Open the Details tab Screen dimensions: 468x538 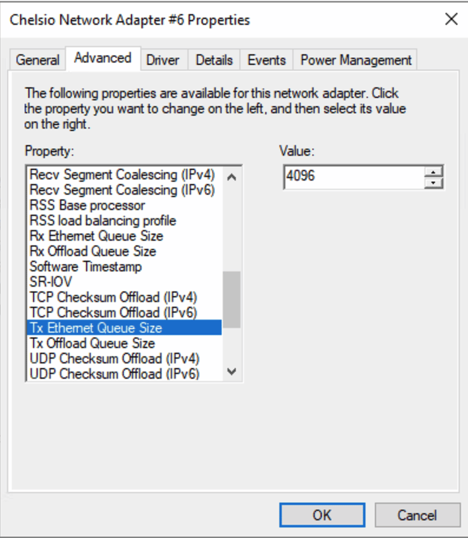click(x=213, y=60)
